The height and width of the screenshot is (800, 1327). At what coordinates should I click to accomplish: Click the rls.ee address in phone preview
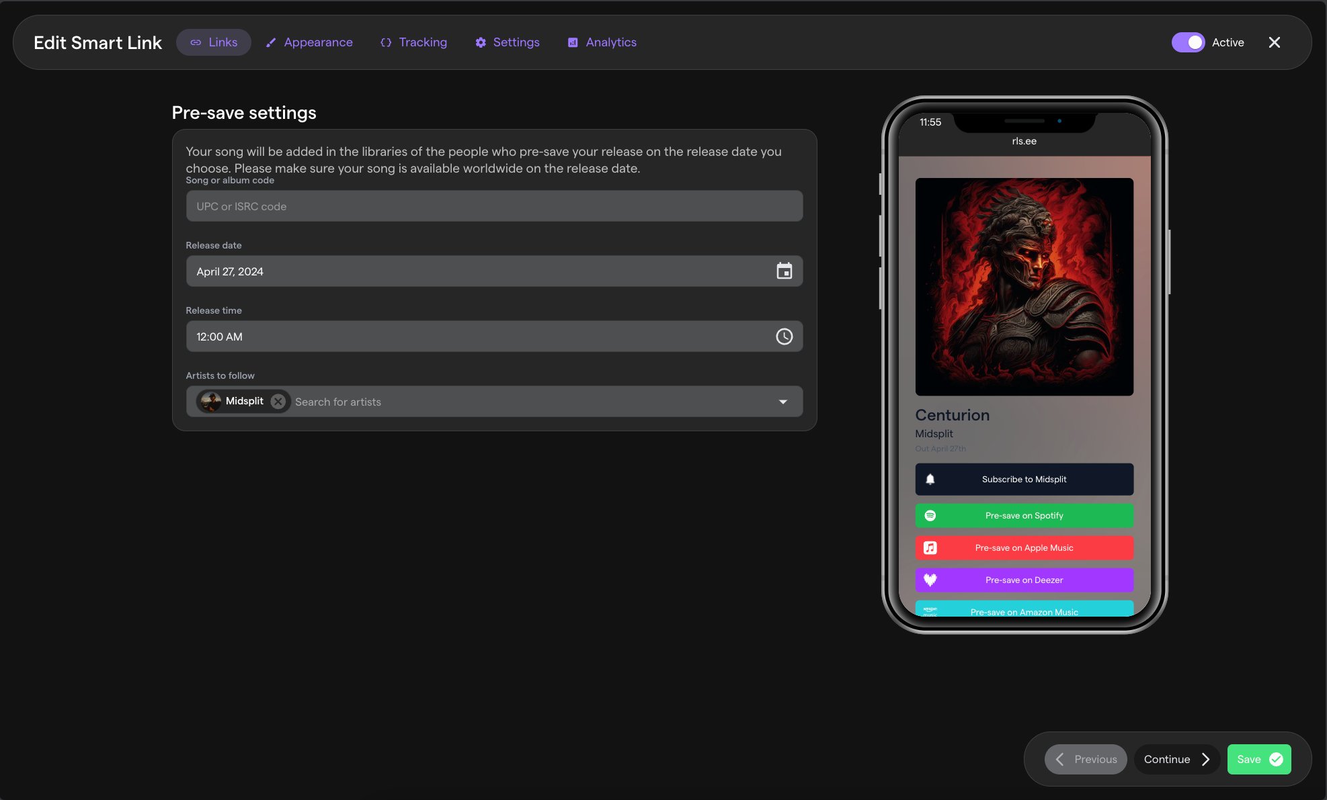(x=1024, y=141)
